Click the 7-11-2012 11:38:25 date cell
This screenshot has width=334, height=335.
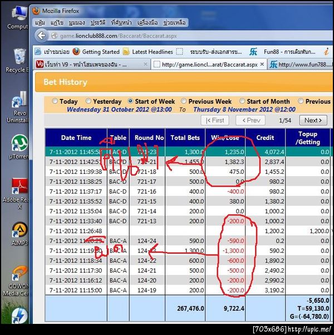click(x=76, y=182)
